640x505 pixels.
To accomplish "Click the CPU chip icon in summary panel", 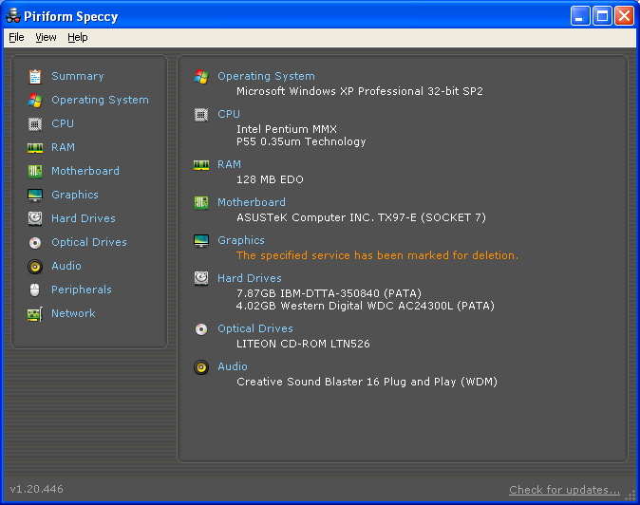I will (201, 115).
